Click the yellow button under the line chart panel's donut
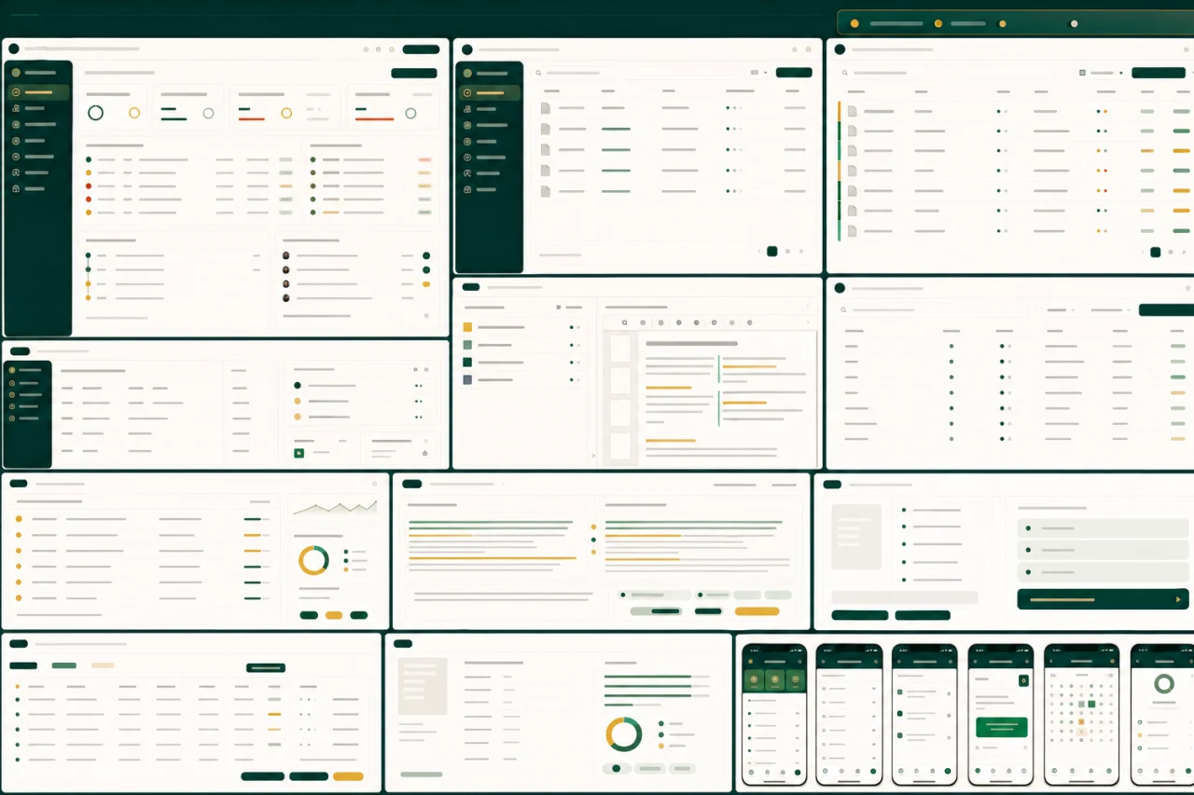 click(x=334, y=615)
